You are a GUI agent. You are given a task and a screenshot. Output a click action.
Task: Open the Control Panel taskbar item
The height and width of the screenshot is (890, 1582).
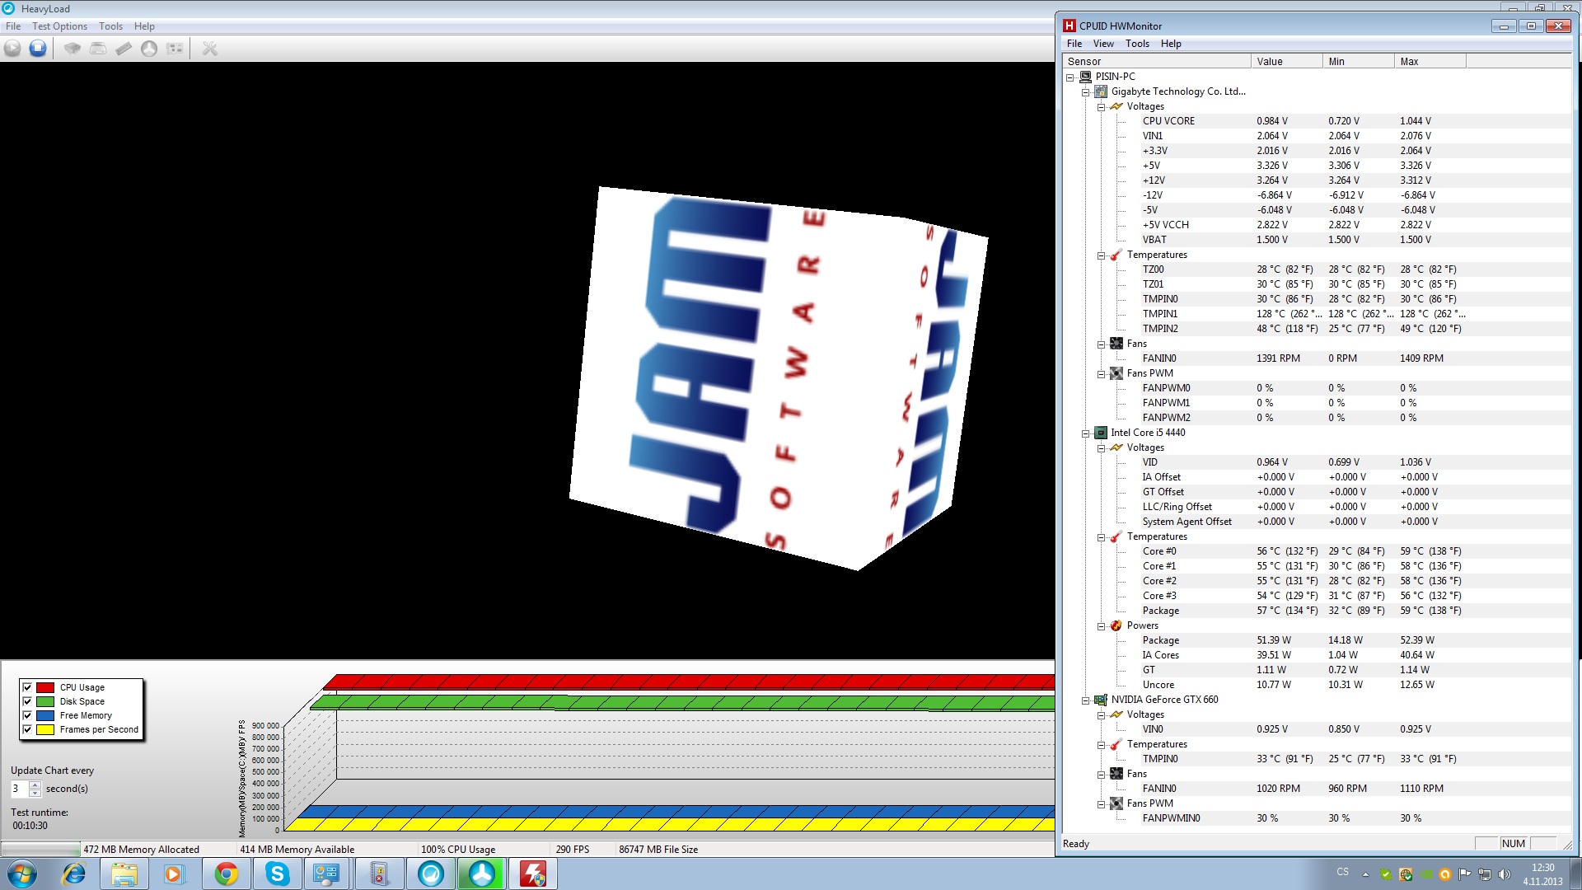coord(327,874)
